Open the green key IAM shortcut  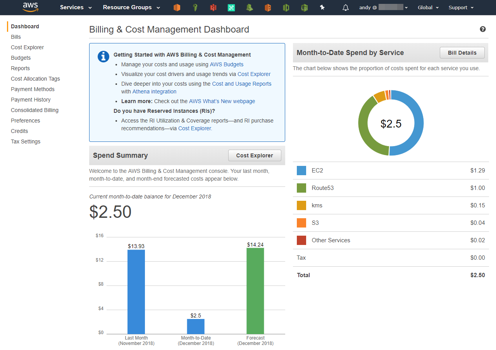click(195, 7)
